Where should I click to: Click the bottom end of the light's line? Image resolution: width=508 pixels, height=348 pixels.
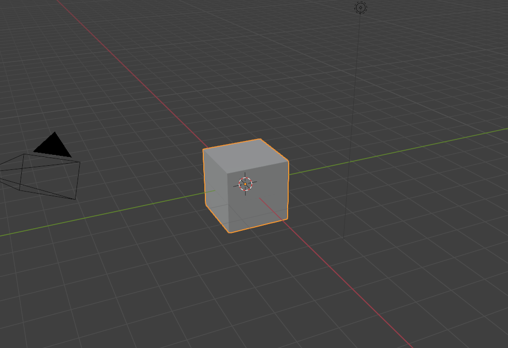coord(344,238)
